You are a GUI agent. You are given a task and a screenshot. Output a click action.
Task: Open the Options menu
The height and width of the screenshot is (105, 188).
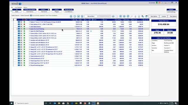click(x=25, y=7)
